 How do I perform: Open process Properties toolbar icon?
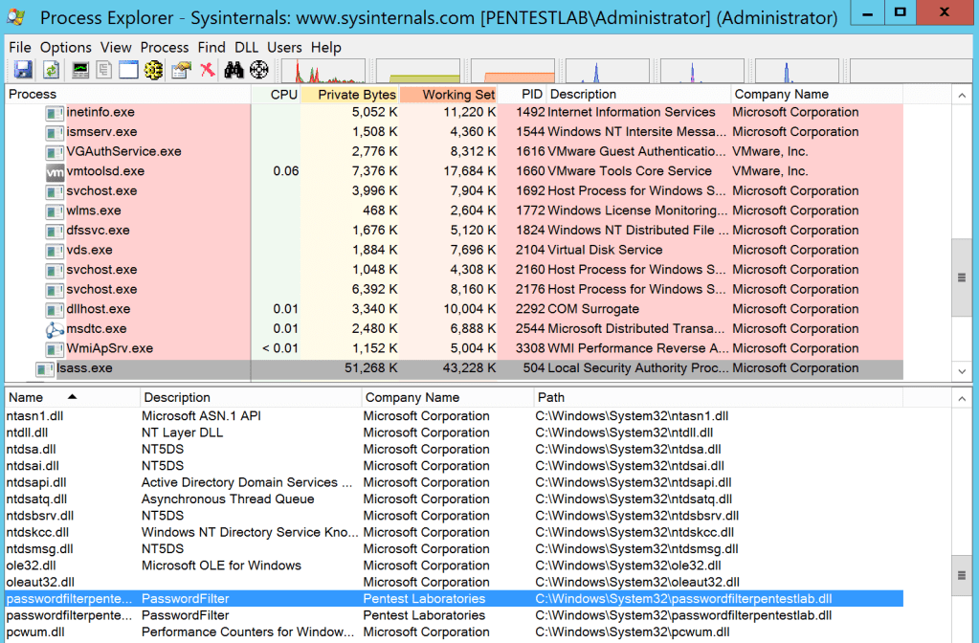click(181, 70)
